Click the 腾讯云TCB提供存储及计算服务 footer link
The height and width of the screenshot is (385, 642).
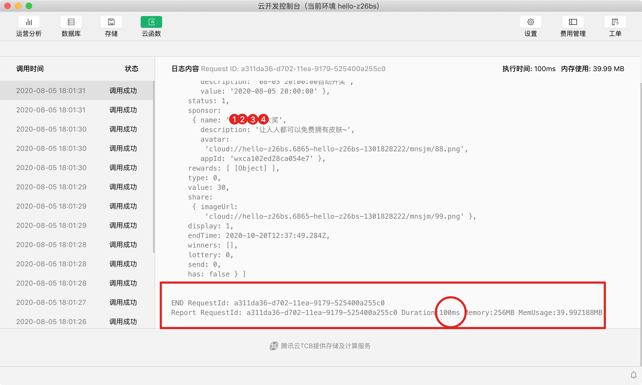tap(326, 346)
